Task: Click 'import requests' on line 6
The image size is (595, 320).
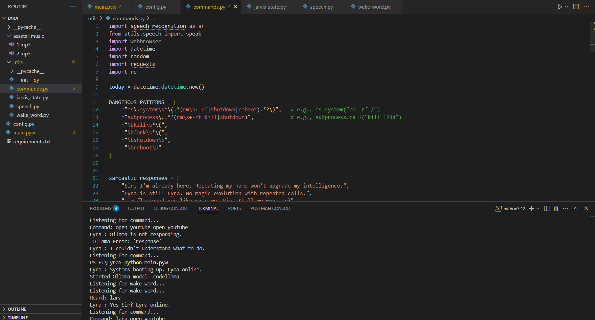Action: pos(132,64)
